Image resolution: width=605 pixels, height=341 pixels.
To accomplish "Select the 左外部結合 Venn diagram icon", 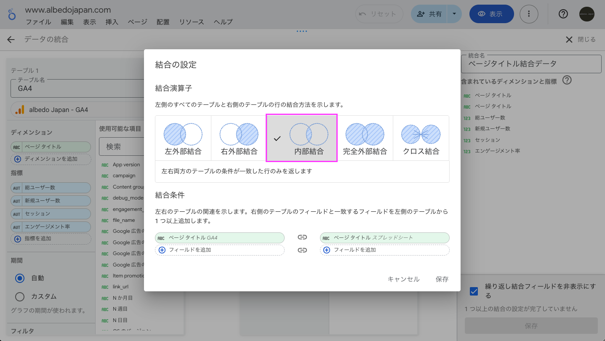I will [183, 135].
